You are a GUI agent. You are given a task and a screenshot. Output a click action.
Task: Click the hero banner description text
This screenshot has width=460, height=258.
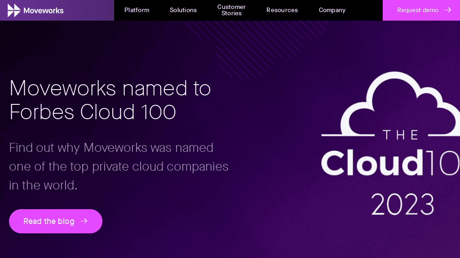[119, 166]
